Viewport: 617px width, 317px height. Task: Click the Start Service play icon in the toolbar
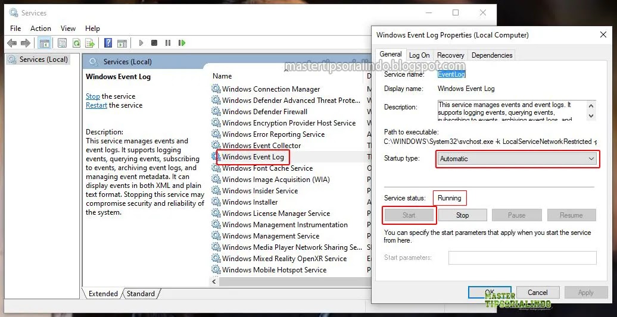(x=141, y=43)
